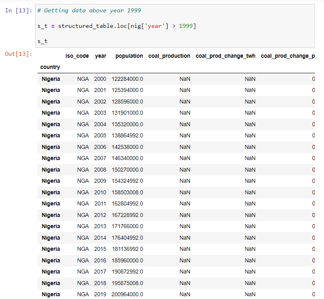Viewport: 324px width, 299px height.
Task: Click the In [13] code cell input area
Action: coord(175,26)
